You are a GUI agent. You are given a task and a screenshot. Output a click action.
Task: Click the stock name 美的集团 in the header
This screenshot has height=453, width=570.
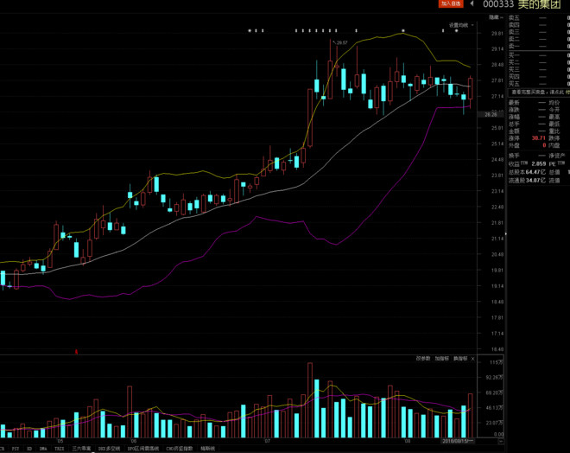539,4
